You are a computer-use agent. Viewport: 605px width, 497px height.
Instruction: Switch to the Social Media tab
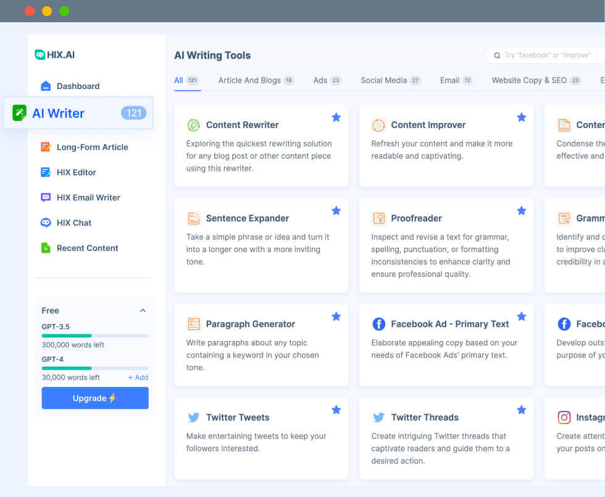385,80
